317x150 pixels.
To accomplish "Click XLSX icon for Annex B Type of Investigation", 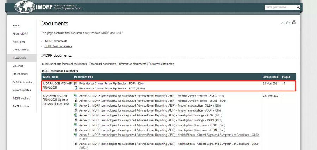I will coord(76,105).
